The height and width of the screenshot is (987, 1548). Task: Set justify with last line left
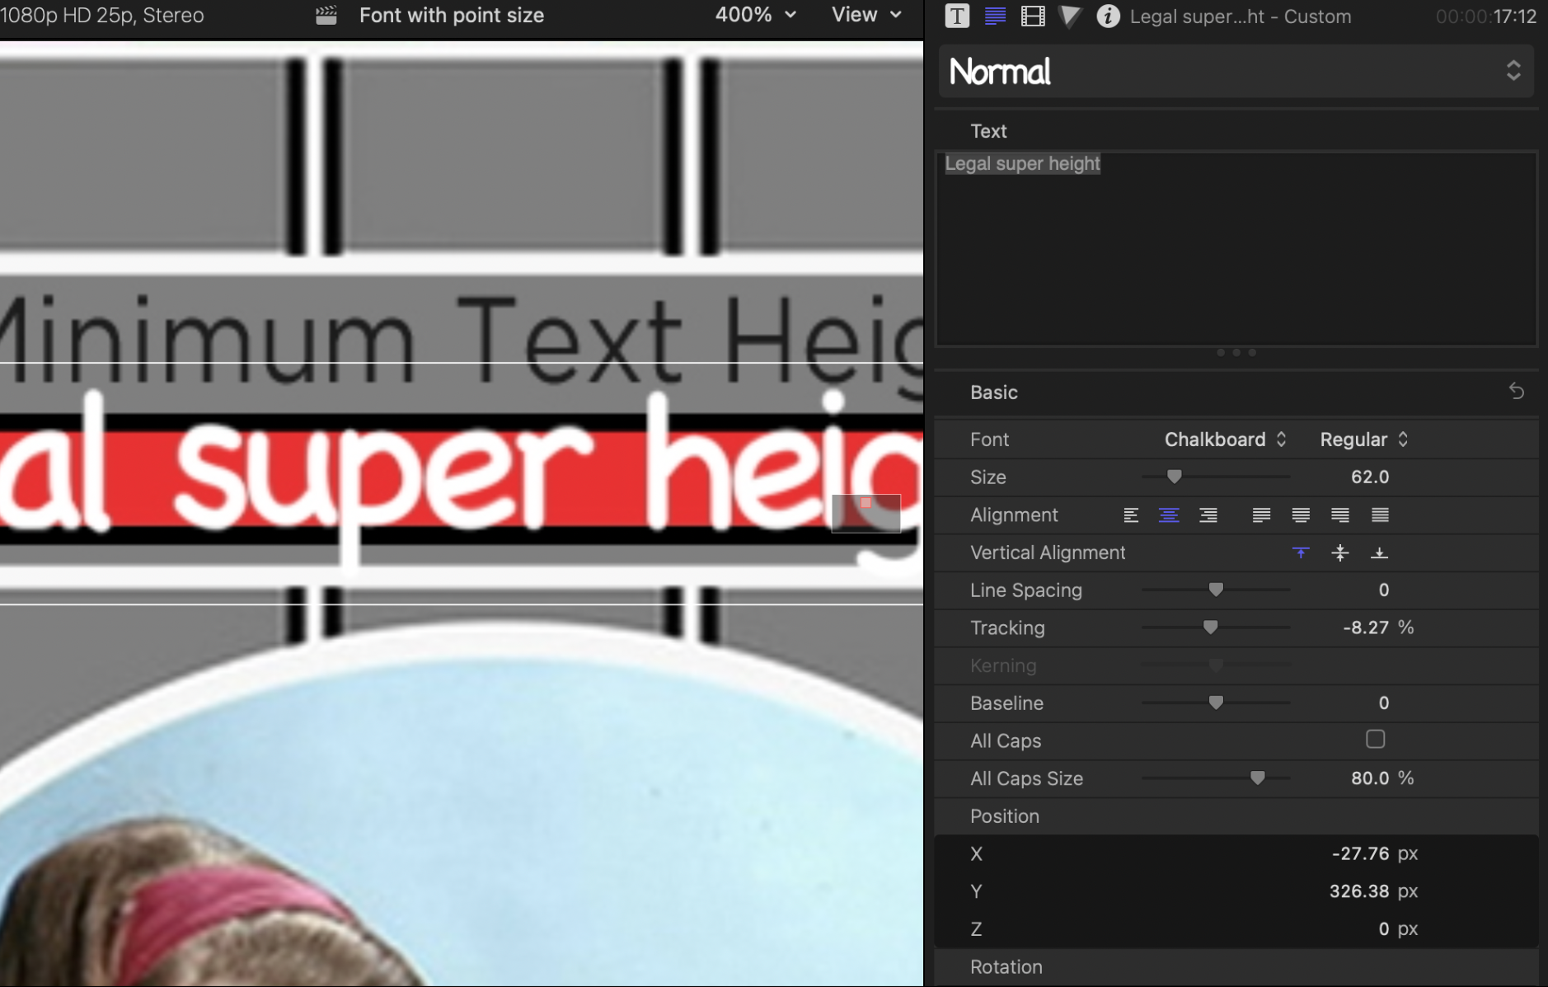coord(1261,515)
